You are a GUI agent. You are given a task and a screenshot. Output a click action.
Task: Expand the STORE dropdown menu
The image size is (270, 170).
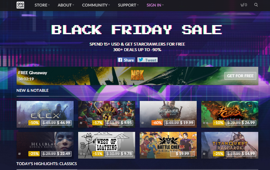(42, 5)
